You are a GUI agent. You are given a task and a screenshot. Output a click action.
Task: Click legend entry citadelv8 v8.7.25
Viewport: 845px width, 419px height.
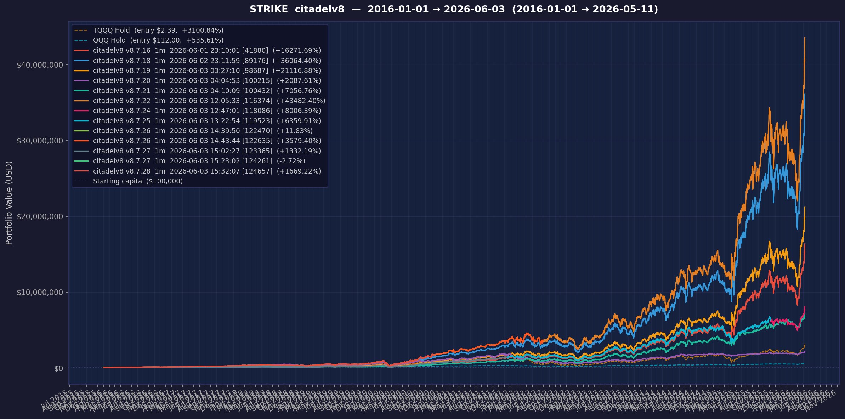click(198, 121)
